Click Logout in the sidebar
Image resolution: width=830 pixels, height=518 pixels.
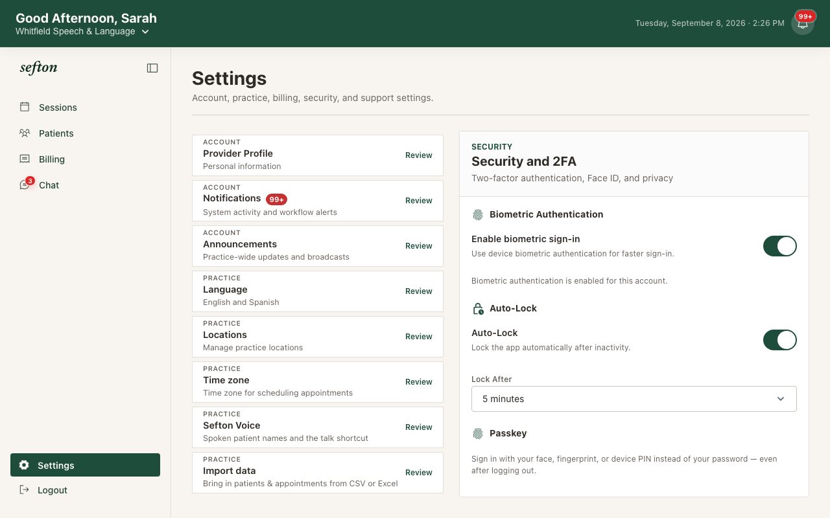(85, 490)
